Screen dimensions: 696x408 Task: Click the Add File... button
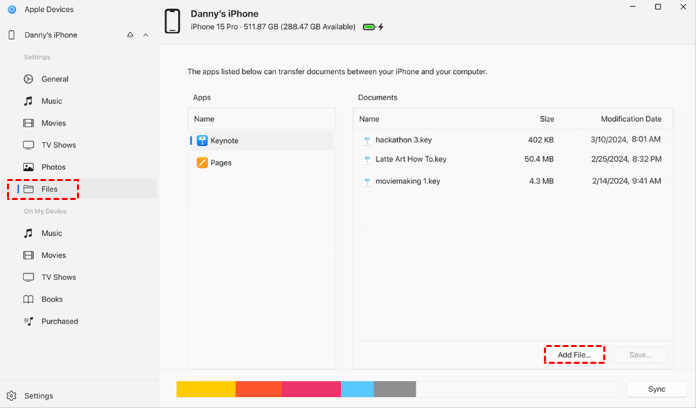(574, 355)
